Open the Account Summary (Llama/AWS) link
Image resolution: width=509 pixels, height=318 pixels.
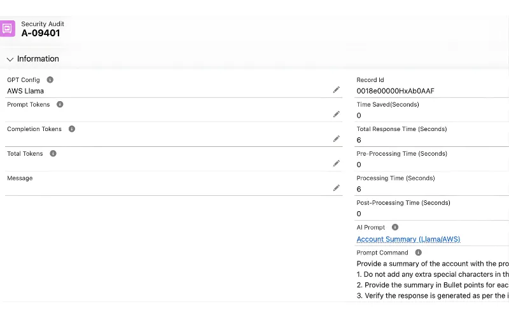coord(408,239)
